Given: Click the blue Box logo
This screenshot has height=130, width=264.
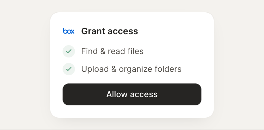Looking at the screenshot, I should [69, 31].
